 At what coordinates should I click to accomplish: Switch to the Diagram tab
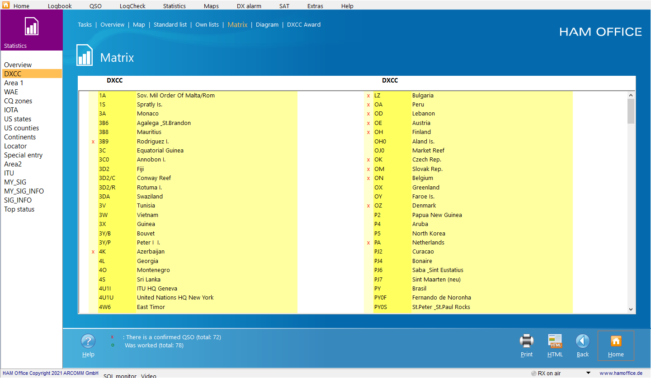267,25
